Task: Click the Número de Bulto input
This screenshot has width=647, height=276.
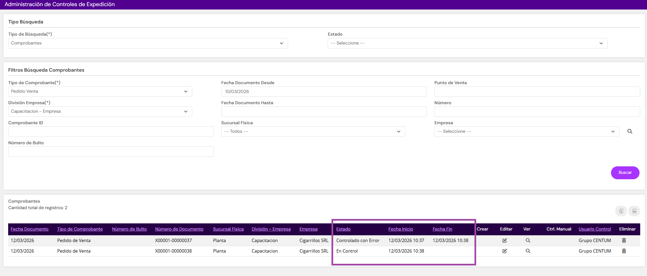Action: pyautogui.click(x=111, y=151)
